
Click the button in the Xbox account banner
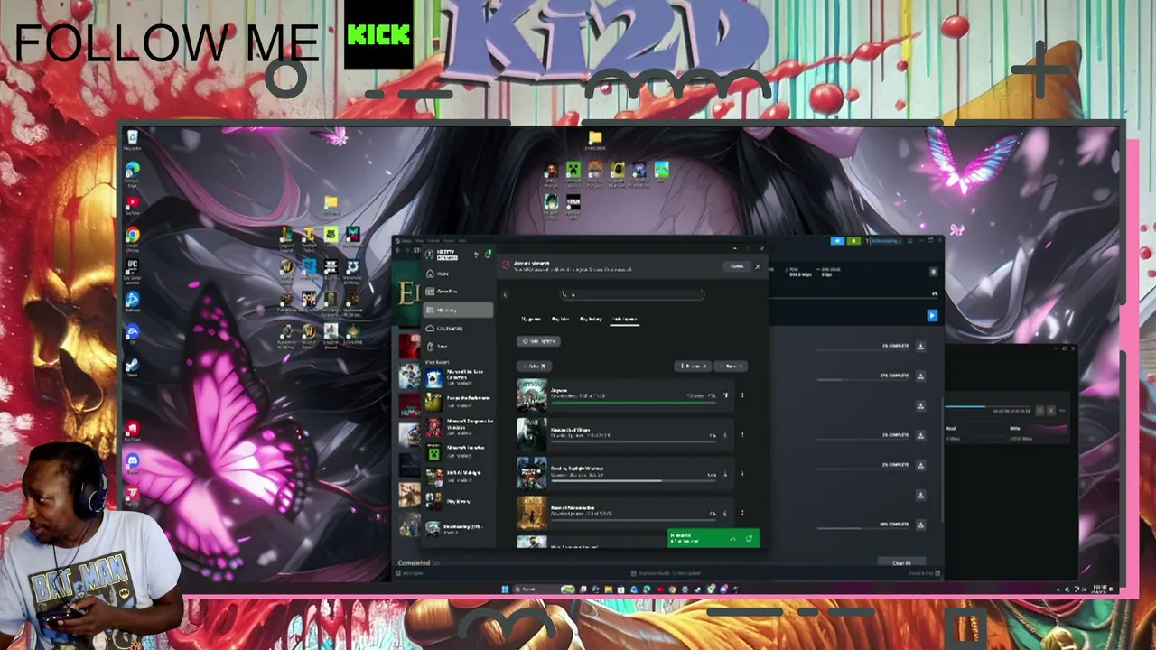pyautogui.click(x=737, y=266)
